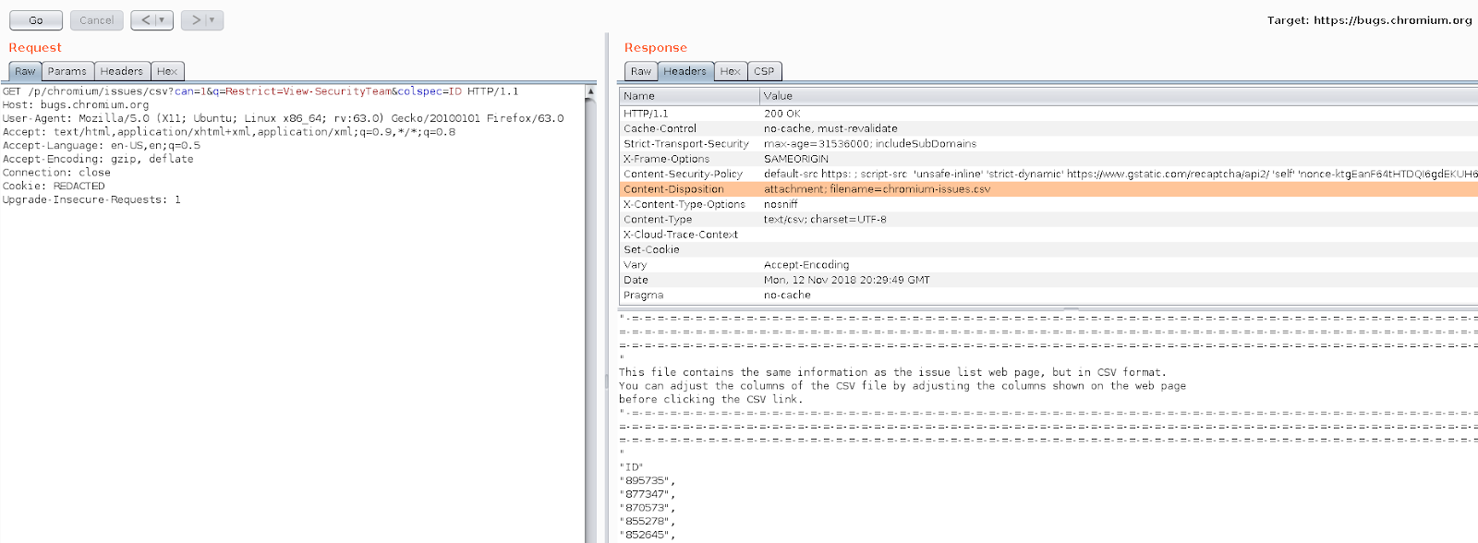The height and width of the screenshot is (543, 1478).
Task: Switch to the Response Hex tab
Action: [731, 71]
